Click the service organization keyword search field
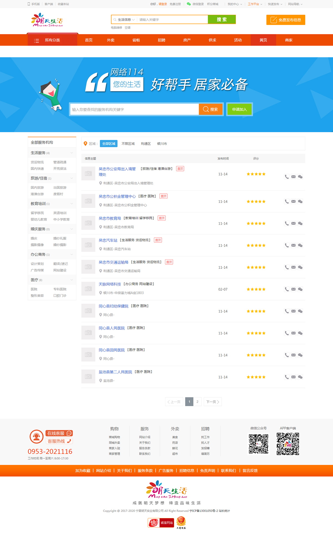The height and width of the screenshot is (537, 333). click(135, 109)
